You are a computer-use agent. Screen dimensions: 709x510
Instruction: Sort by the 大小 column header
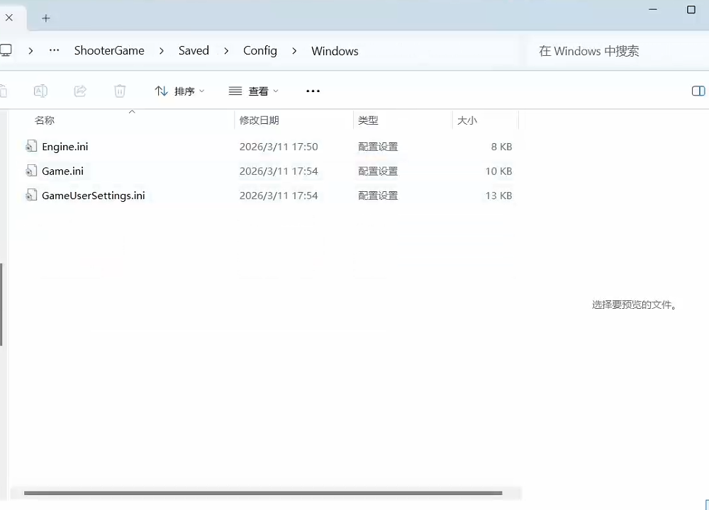pyautogui.click(x=467, y=120)
